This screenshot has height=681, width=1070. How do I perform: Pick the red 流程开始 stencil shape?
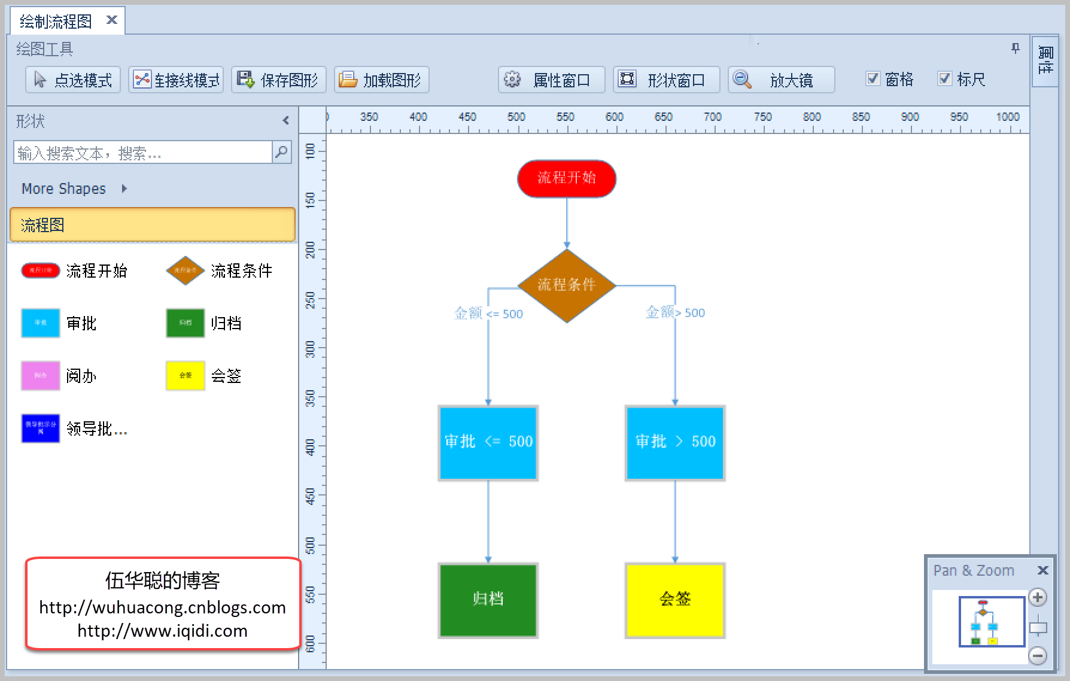click(x=41, y=270)
